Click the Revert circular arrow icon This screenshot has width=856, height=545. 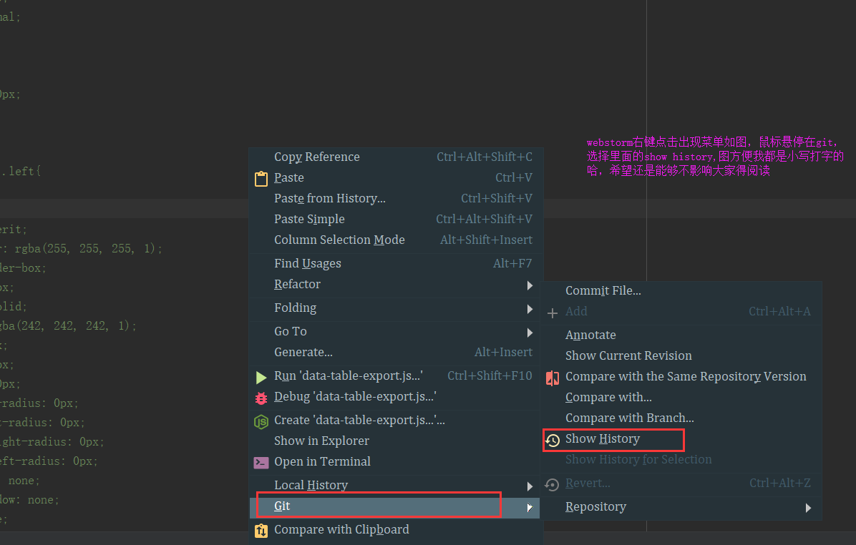(x=553, y=483)
